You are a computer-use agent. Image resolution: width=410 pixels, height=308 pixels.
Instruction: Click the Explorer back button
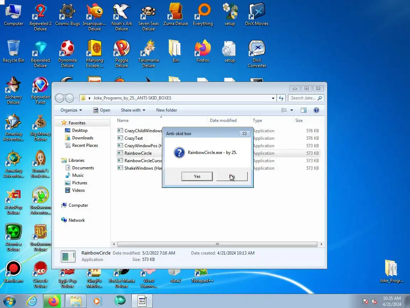(x=60, y=98)
